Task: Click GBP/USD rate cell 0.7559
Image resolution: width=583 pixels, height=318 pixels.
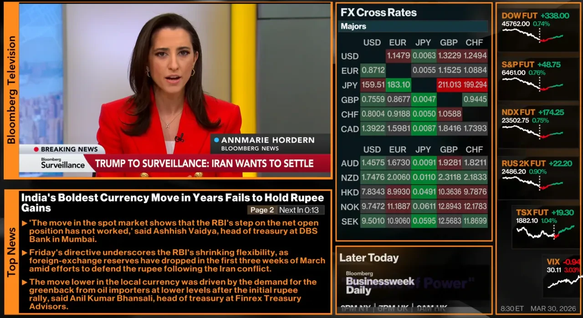Action: pyautogui.click(x=373, y=99)
